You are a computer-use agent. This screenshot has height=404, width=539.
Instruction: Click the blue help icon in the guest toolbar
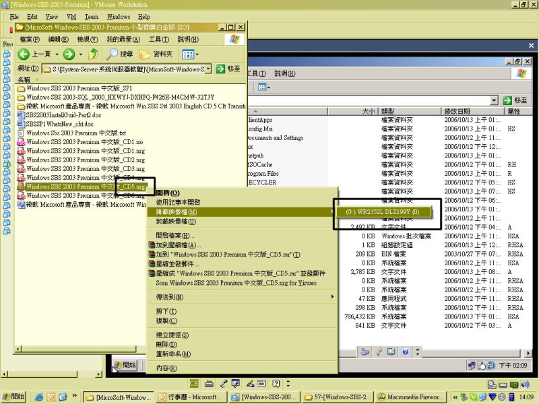click(406, 351)
